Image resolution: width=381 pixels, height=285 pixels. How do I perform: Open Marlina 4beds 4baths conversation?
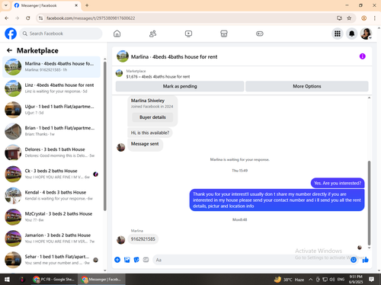click(x=52, y=67)
